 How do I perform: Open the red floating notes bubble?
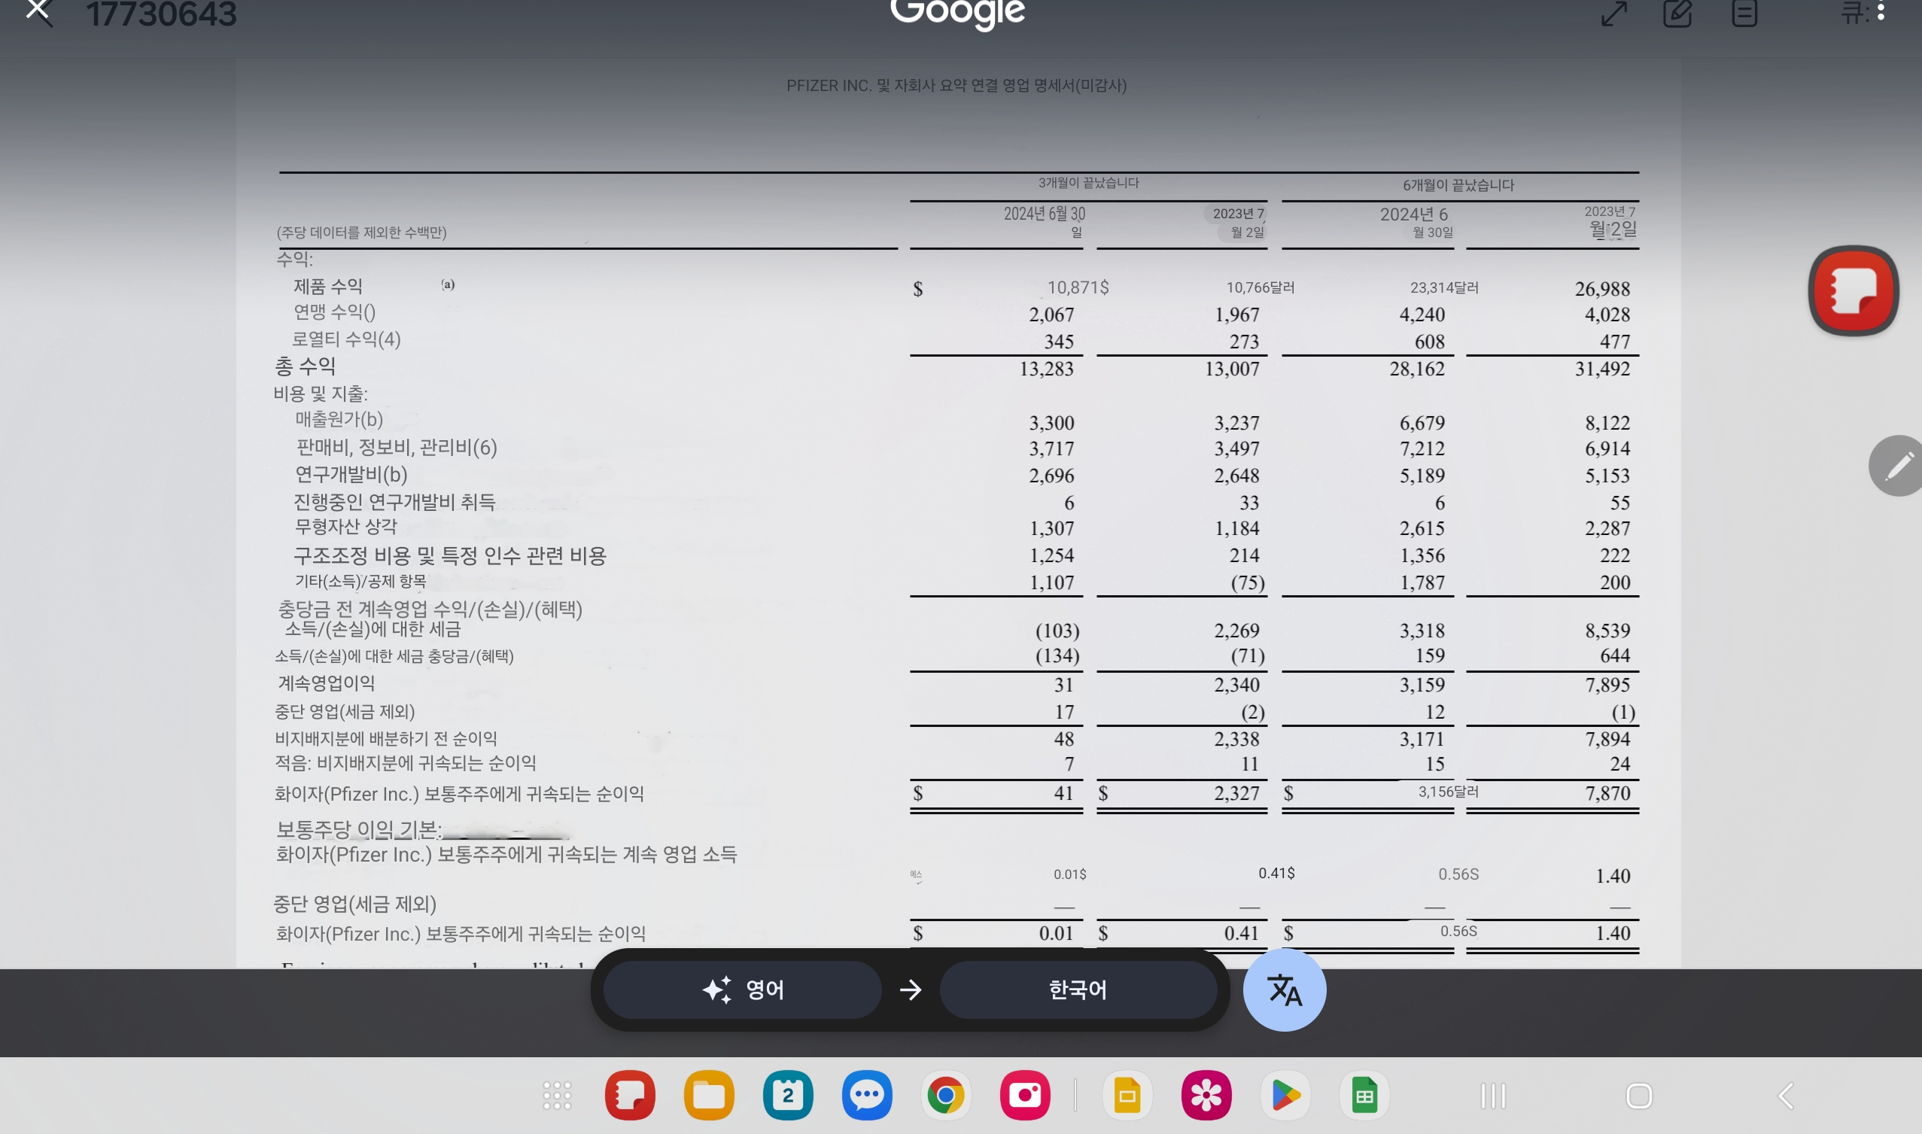coord(1854,290)
